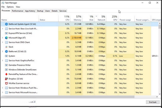Click the DNS Client service host icon
This screenshot has height=108, width=162.
(x=6, y=42)
